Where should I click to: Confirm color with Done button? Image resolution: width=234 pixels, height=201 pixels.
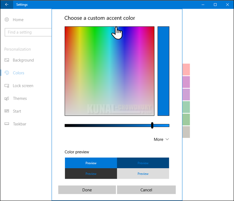click(87, 190)
